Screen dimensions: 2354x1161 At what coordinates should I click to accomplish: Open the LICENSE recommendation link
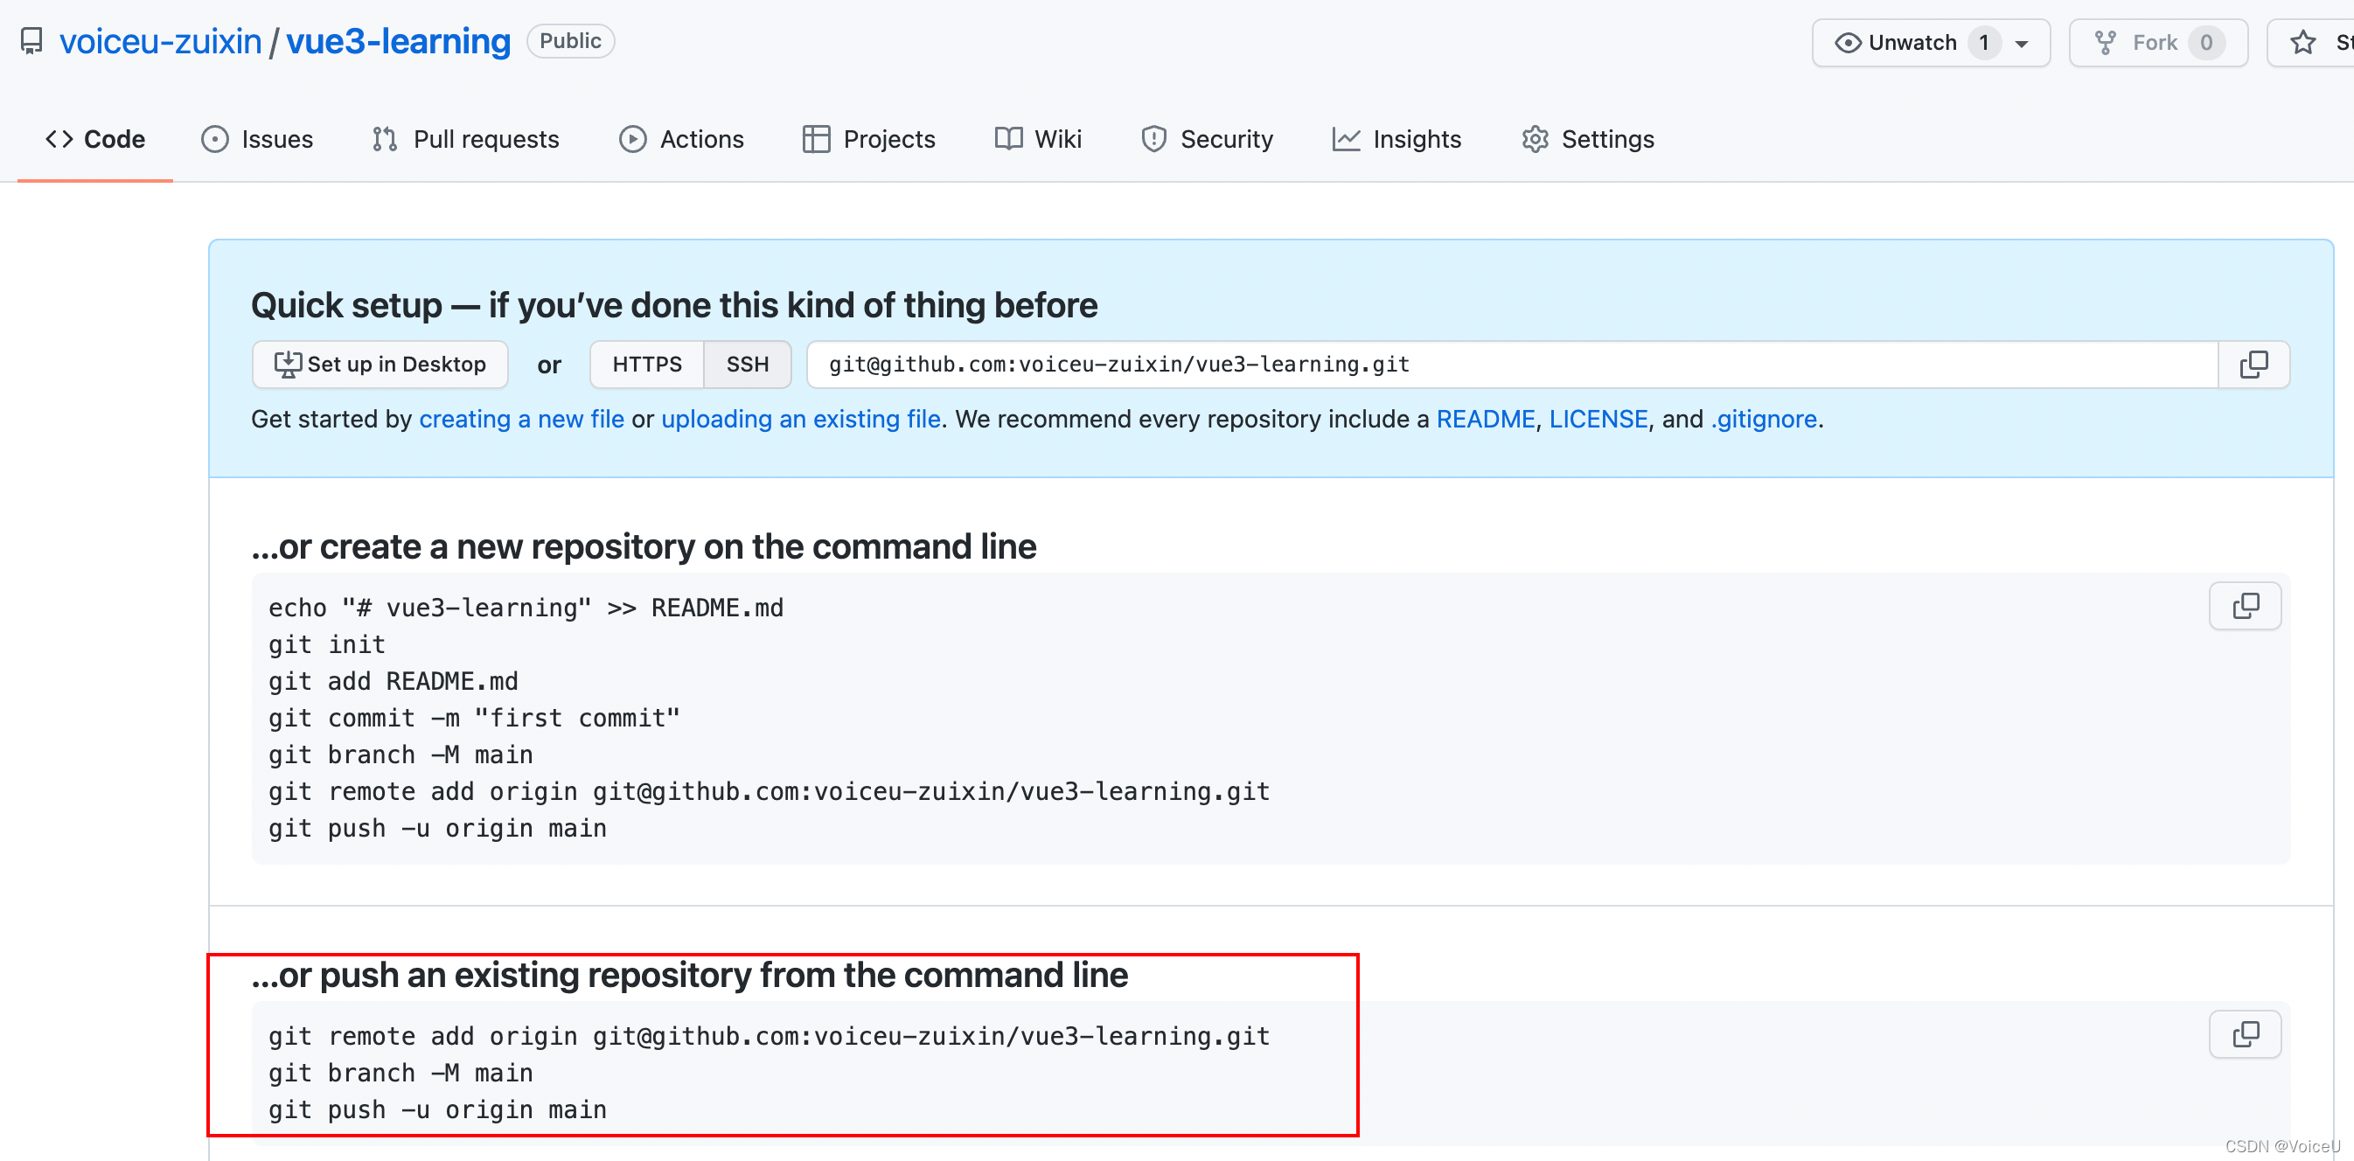[x=1598, y=420]
